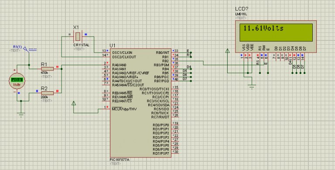Click the RB3/PGM pin label
The height and width of the screenshot is (170, 335).
[161, 65]
